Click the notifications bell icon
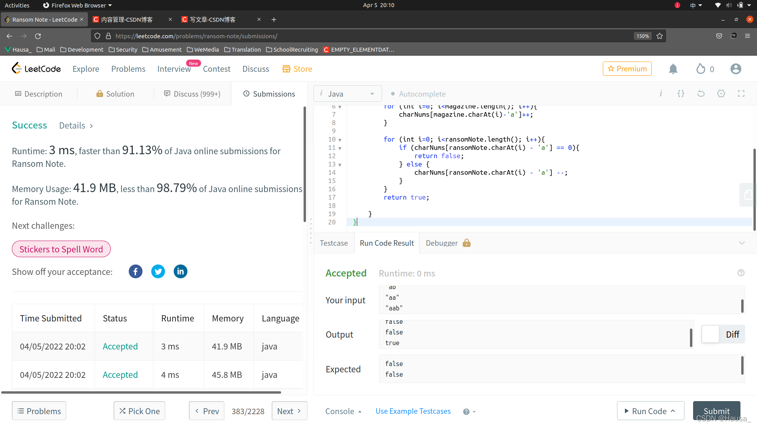Screen dimensions: 757x426 tap(673, 69)
